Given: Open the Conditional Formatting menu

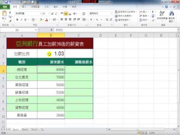Looking at the screenshot, I should [126, 12].
